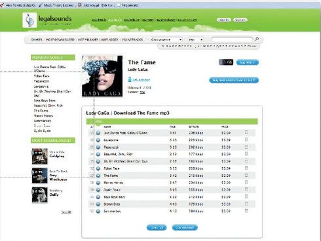
Task: Open the Duffy album thumbnail
Action: click(40, 195)
